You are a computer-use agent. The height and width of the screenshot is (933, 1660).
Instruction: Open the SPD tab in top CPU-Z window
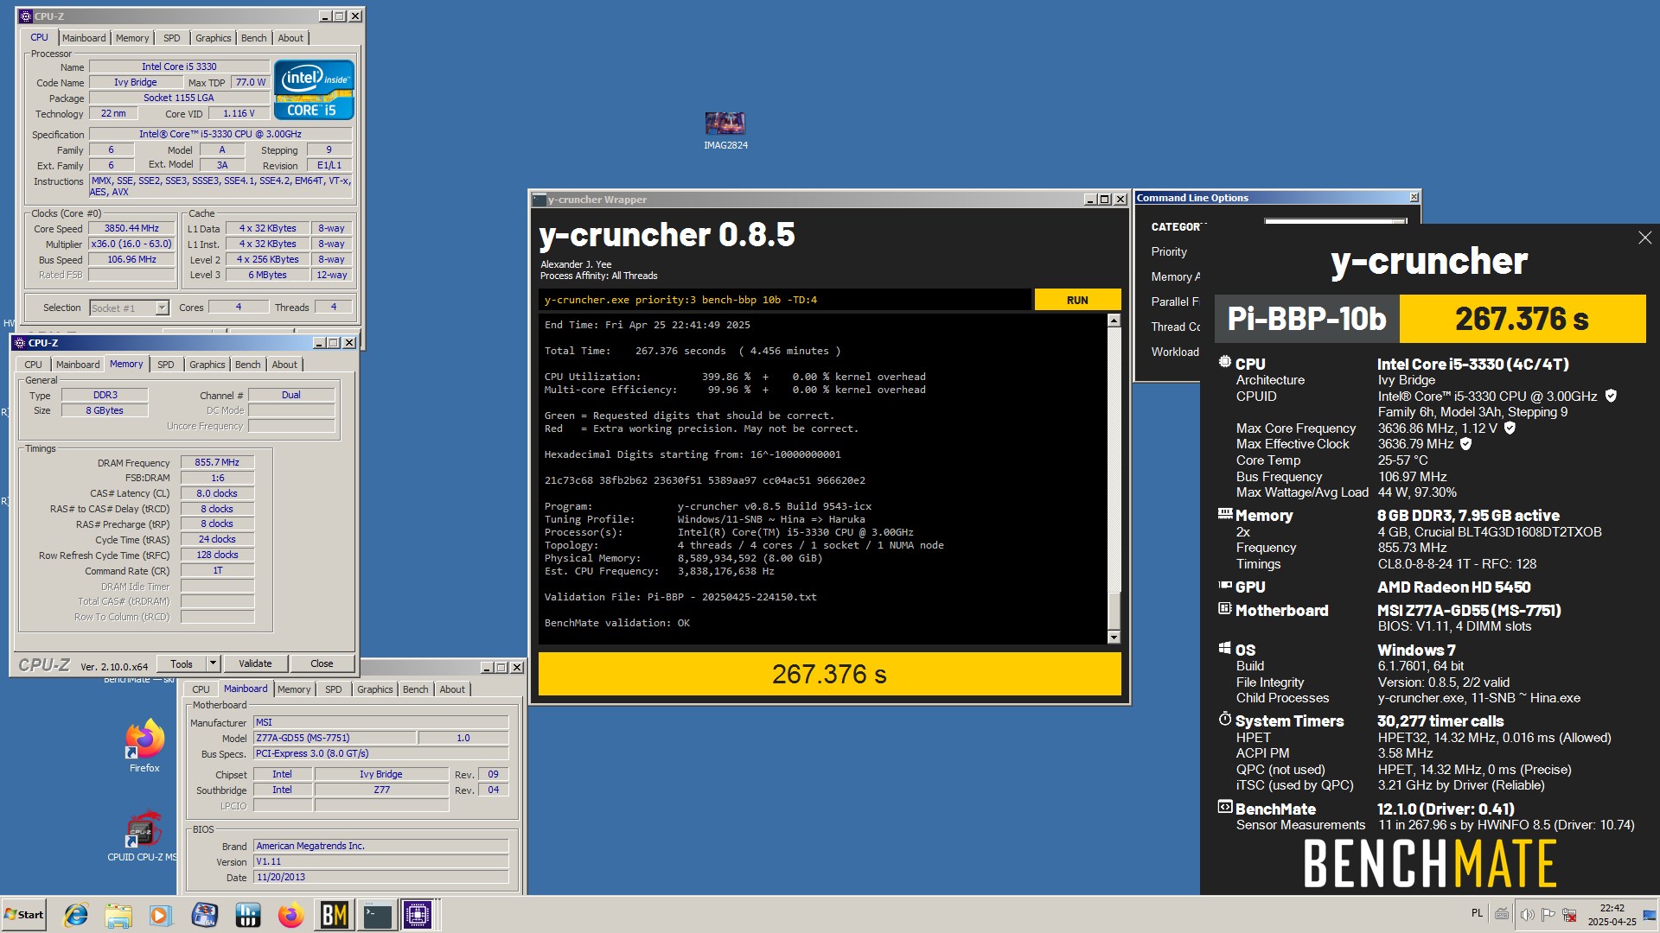pyautogui.click(x=172, y=38)
